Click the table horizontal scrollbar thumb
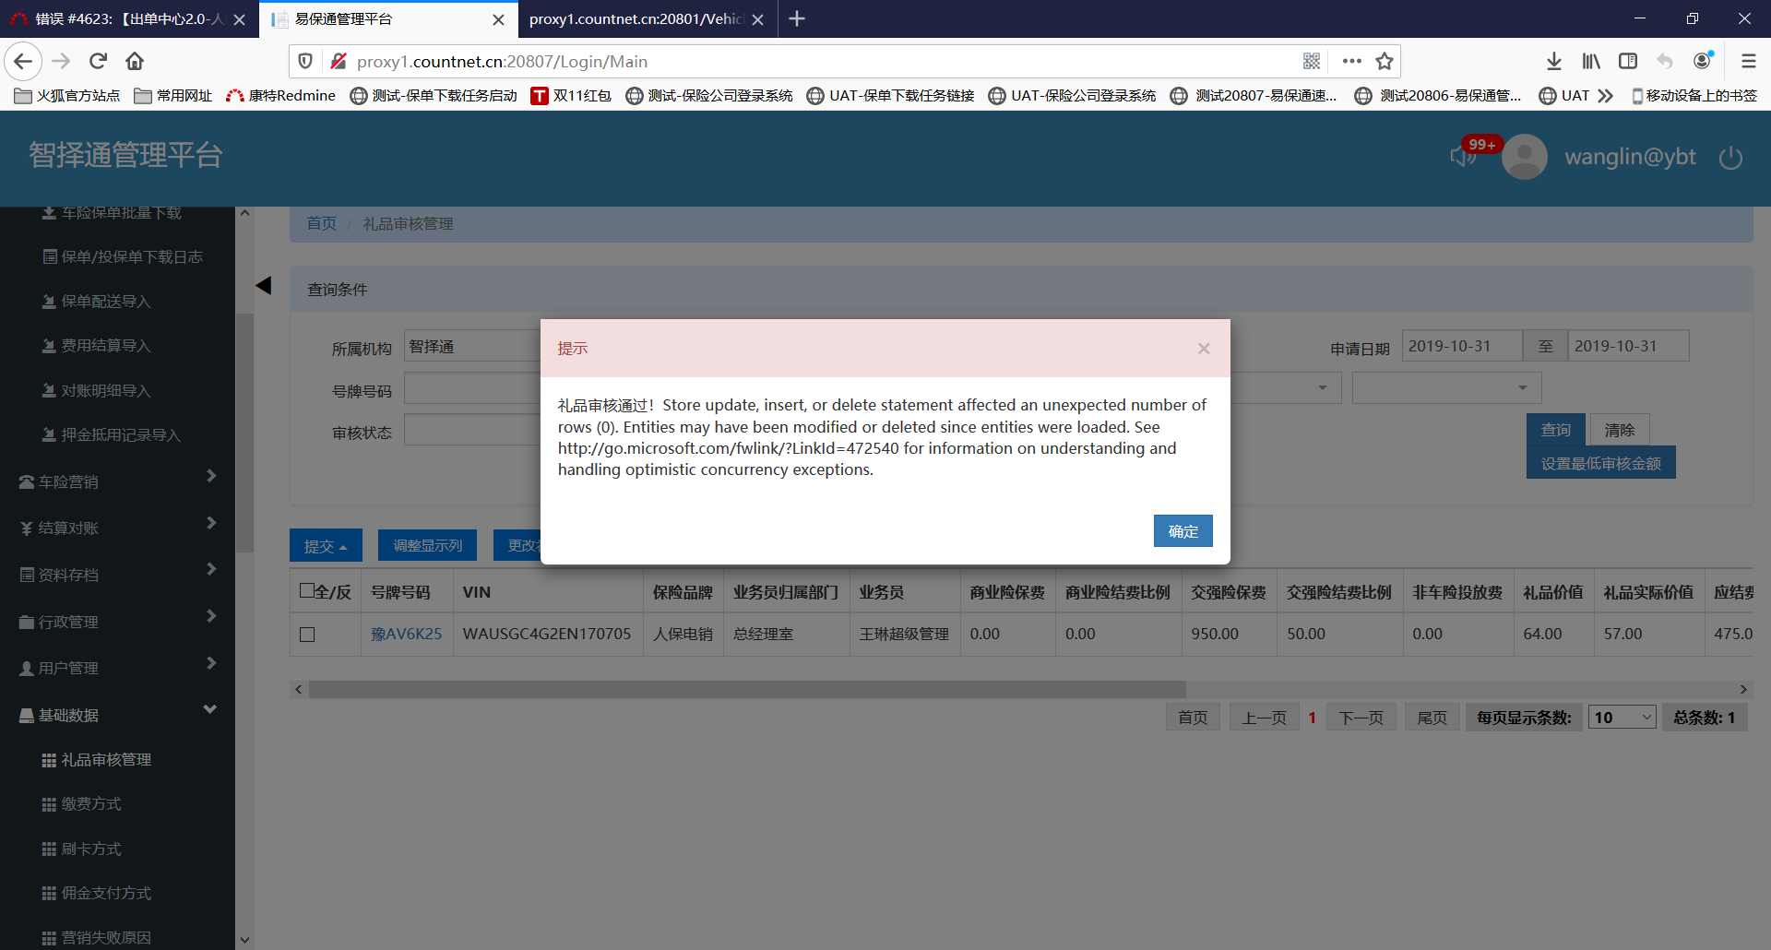The width and height of the screenshot is (1771, 950). [x=747, y=690]
